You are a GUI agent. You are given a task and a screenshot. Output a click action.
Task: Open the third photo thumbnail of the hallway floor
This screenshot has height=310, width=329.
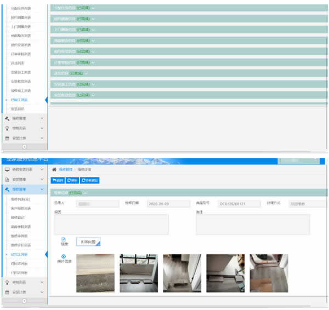(182, 273)
